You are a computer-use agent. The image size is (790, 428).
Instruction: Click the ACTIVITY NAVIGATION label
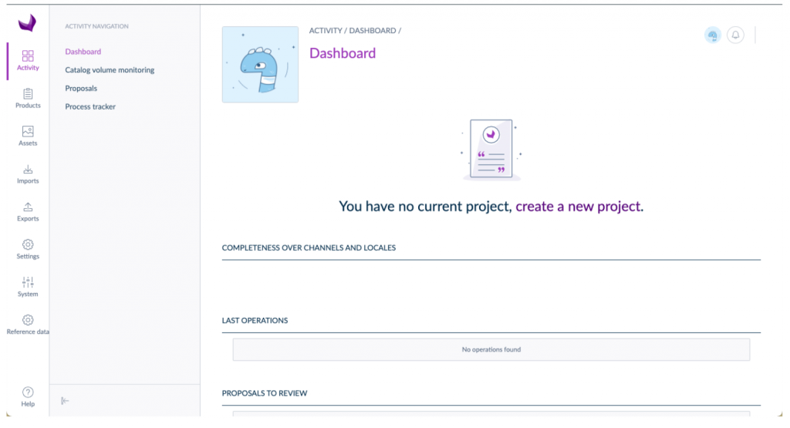click(96, 26)
